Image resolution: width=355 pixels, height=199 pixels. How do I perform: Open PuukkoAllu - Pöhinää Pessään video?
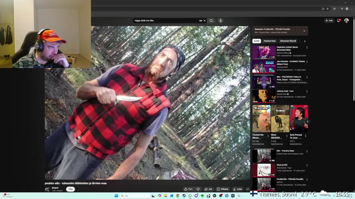coord(264,184)
